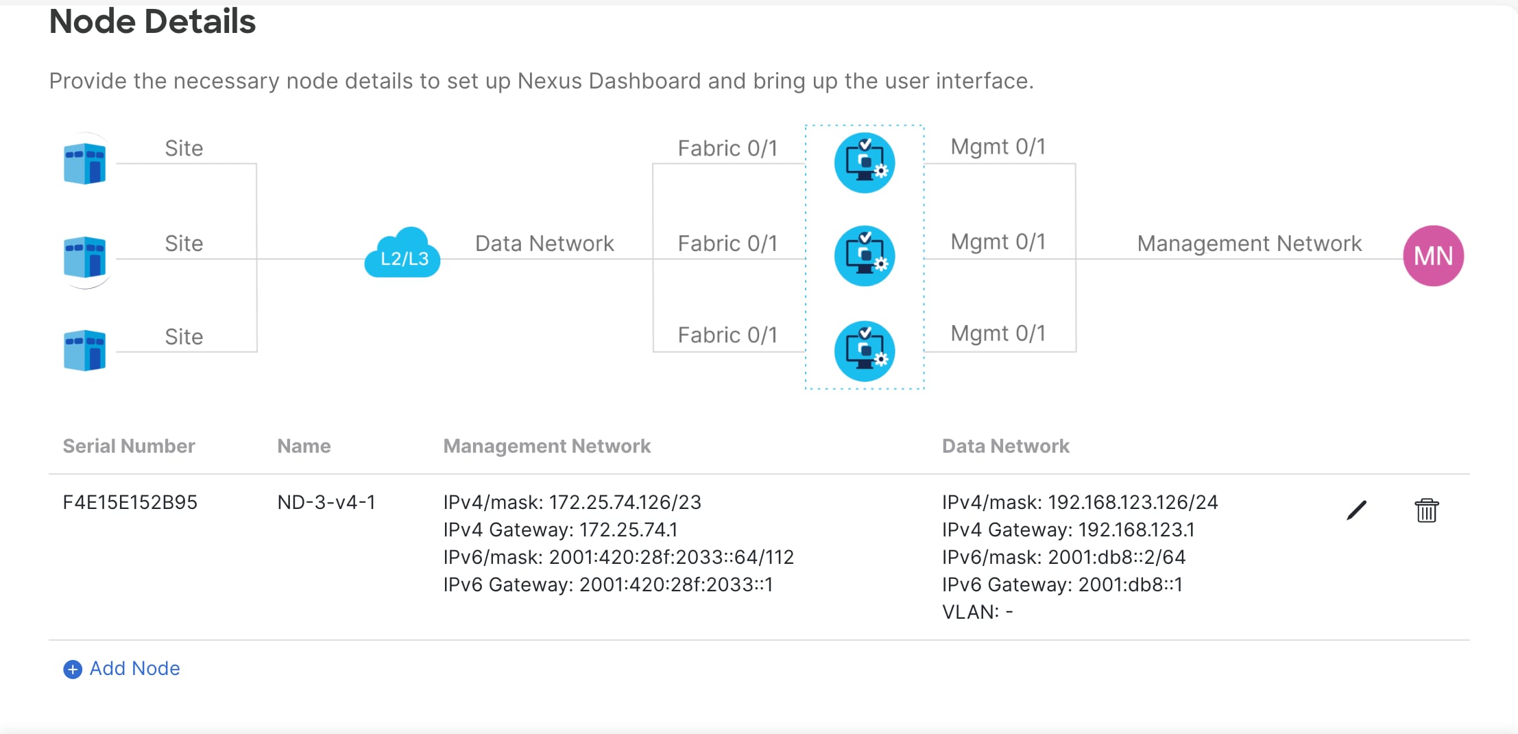This screenshot has height=734, width=1518.
Task: Click management IPv4/mask 172.25.74.126/23
Action: [573, 502]
